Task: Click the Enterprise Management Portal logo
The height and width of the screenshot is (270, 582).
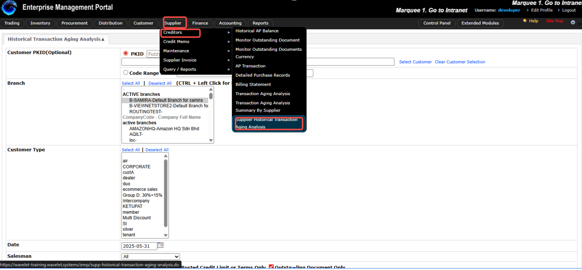Action: point(9,8)
